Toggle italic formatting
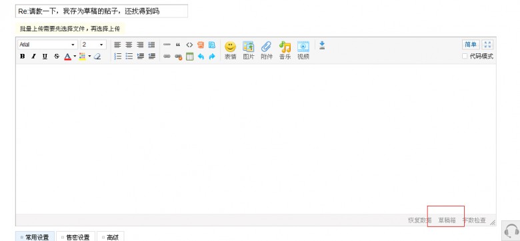Screen dimensions: 520x241 tap(33, 57)
